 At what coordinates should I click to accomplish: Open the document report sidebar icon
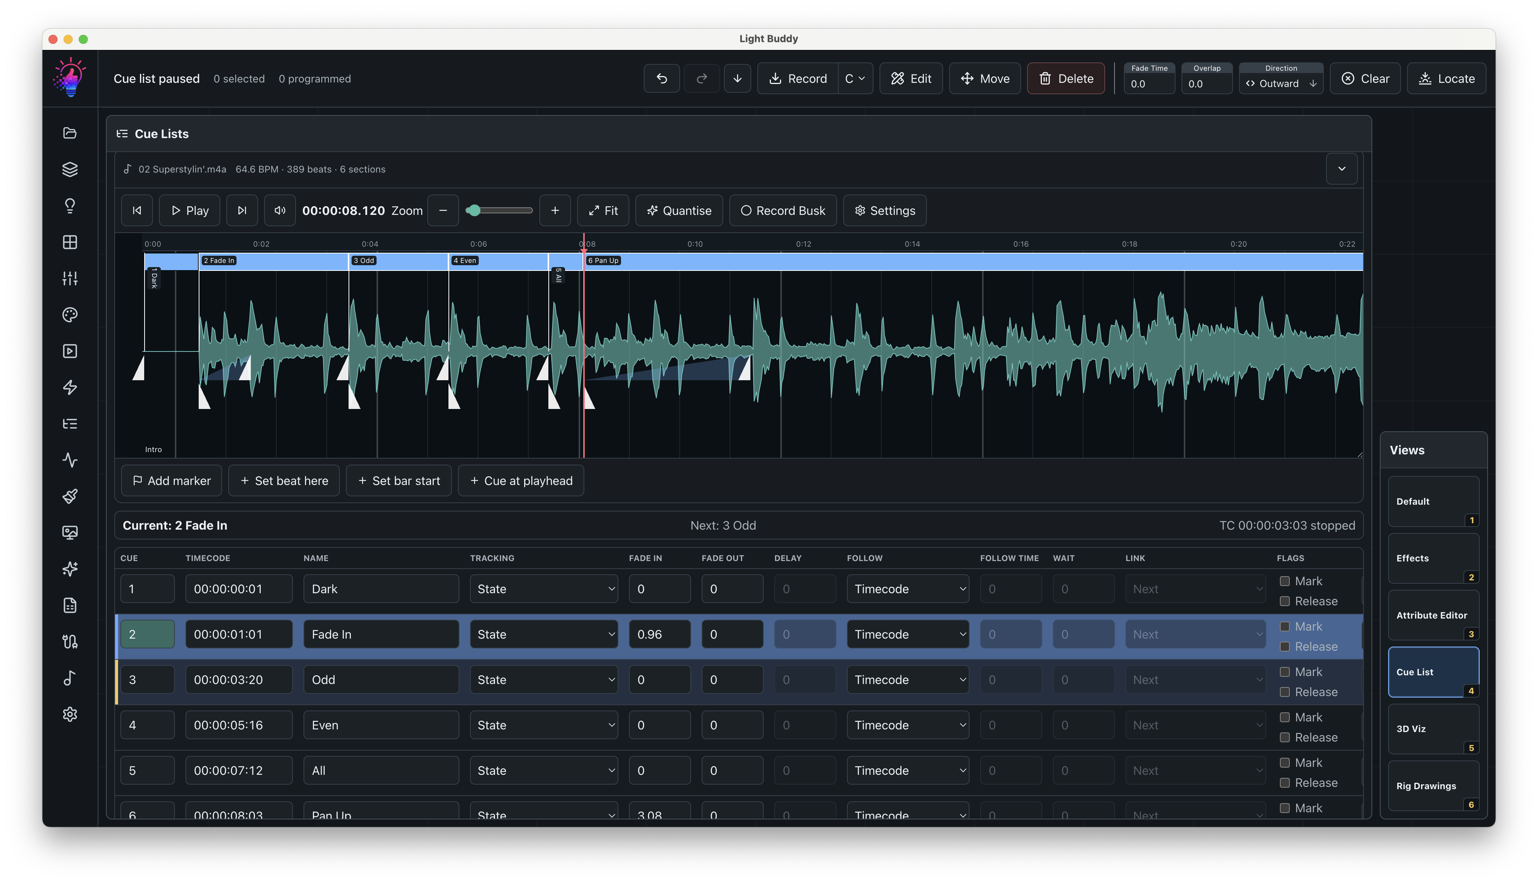70,605
